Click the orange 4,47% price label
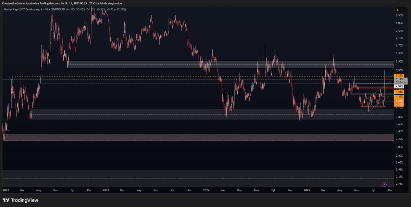 [399, 97]
